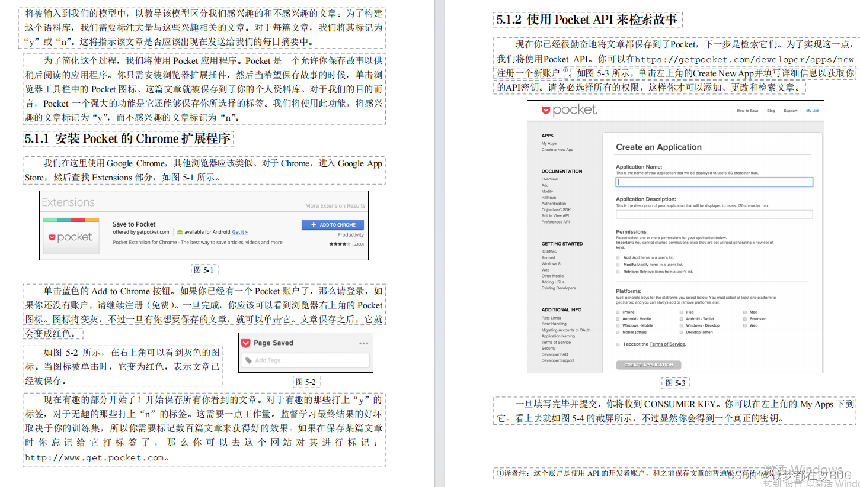Open How to Save in Pocket header
The image size is (860, 487).
pos(747,111)
